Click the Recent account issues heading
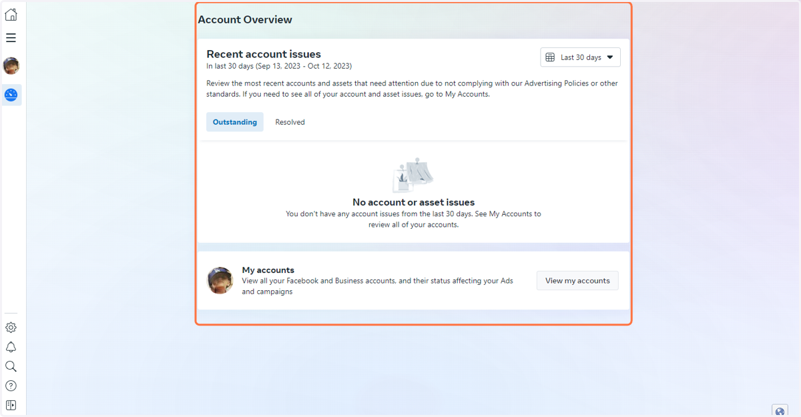 264,54
